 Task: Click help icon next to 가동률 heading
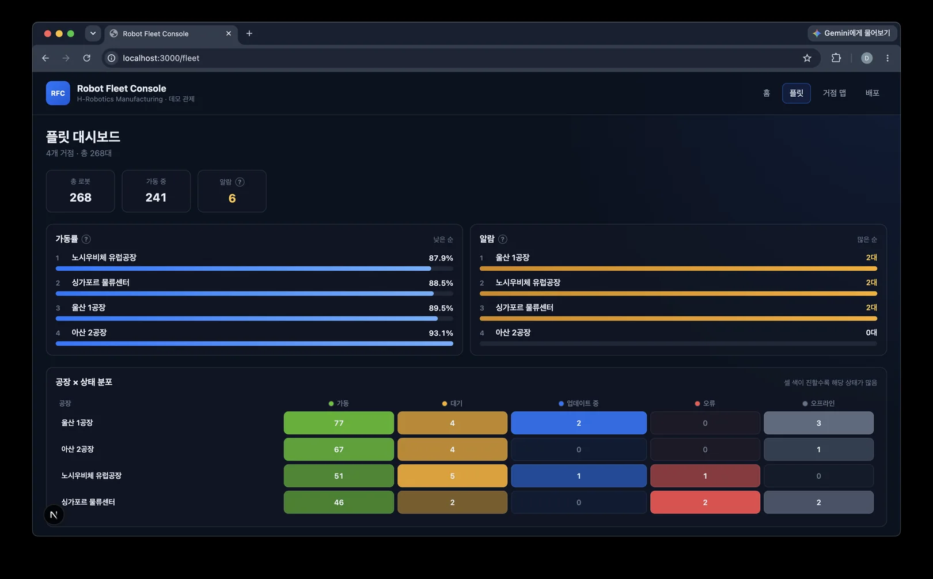coord(86,239)
